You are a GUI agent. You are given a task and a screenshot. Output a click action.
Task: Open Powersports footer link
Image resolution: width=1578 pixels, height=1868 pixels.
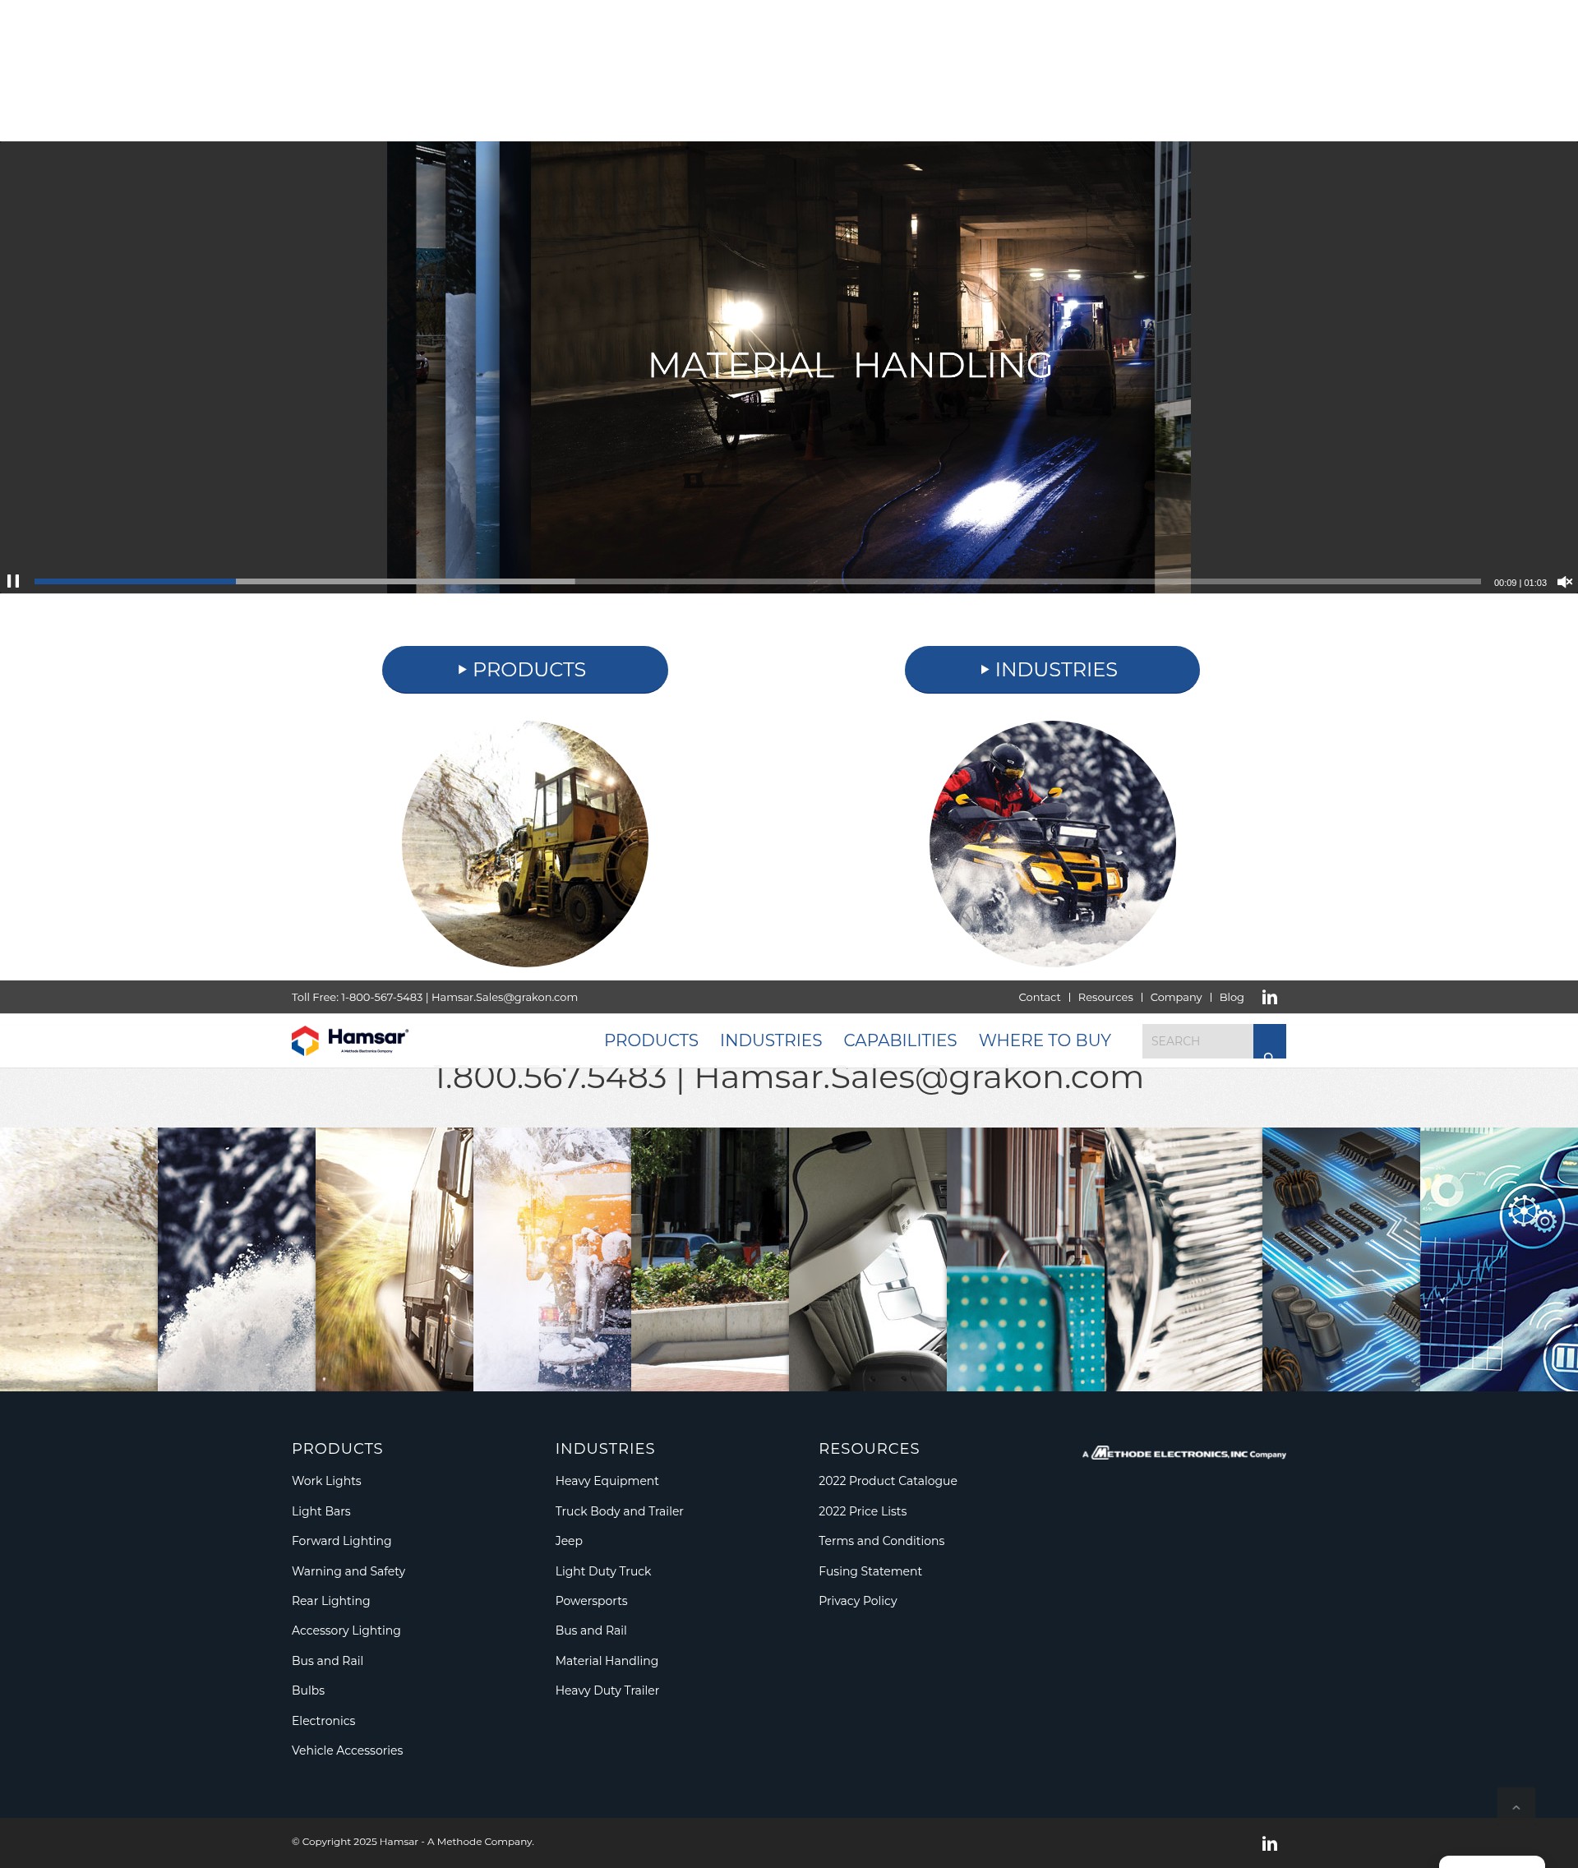tap(591, 1601)
